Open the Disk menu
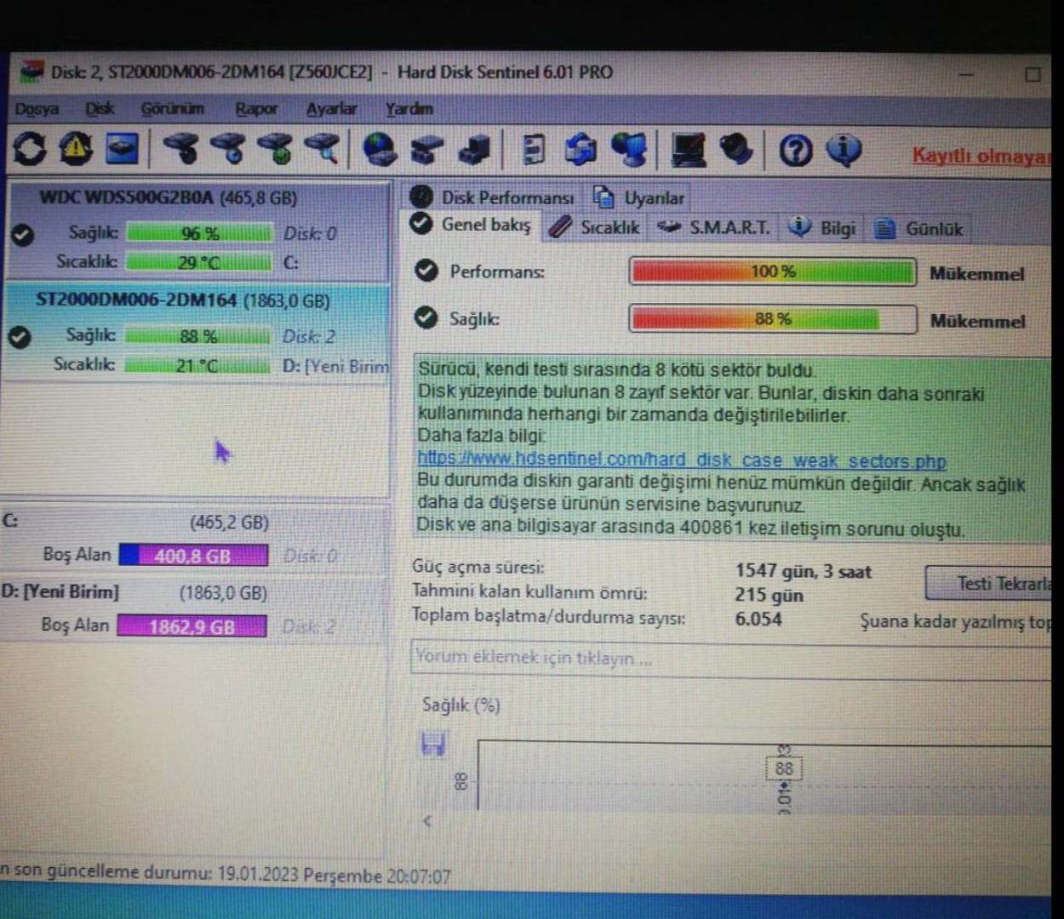 (x=100, y=109)
